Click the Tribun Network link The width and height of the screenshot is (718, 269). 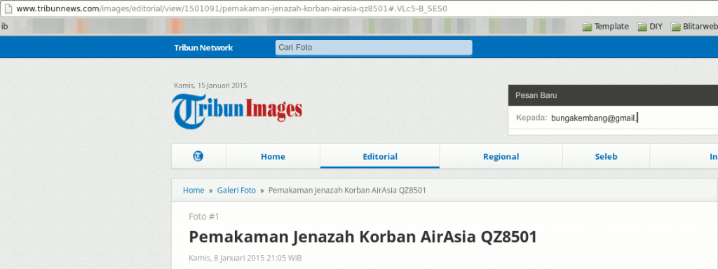click(x=203, y=48)
